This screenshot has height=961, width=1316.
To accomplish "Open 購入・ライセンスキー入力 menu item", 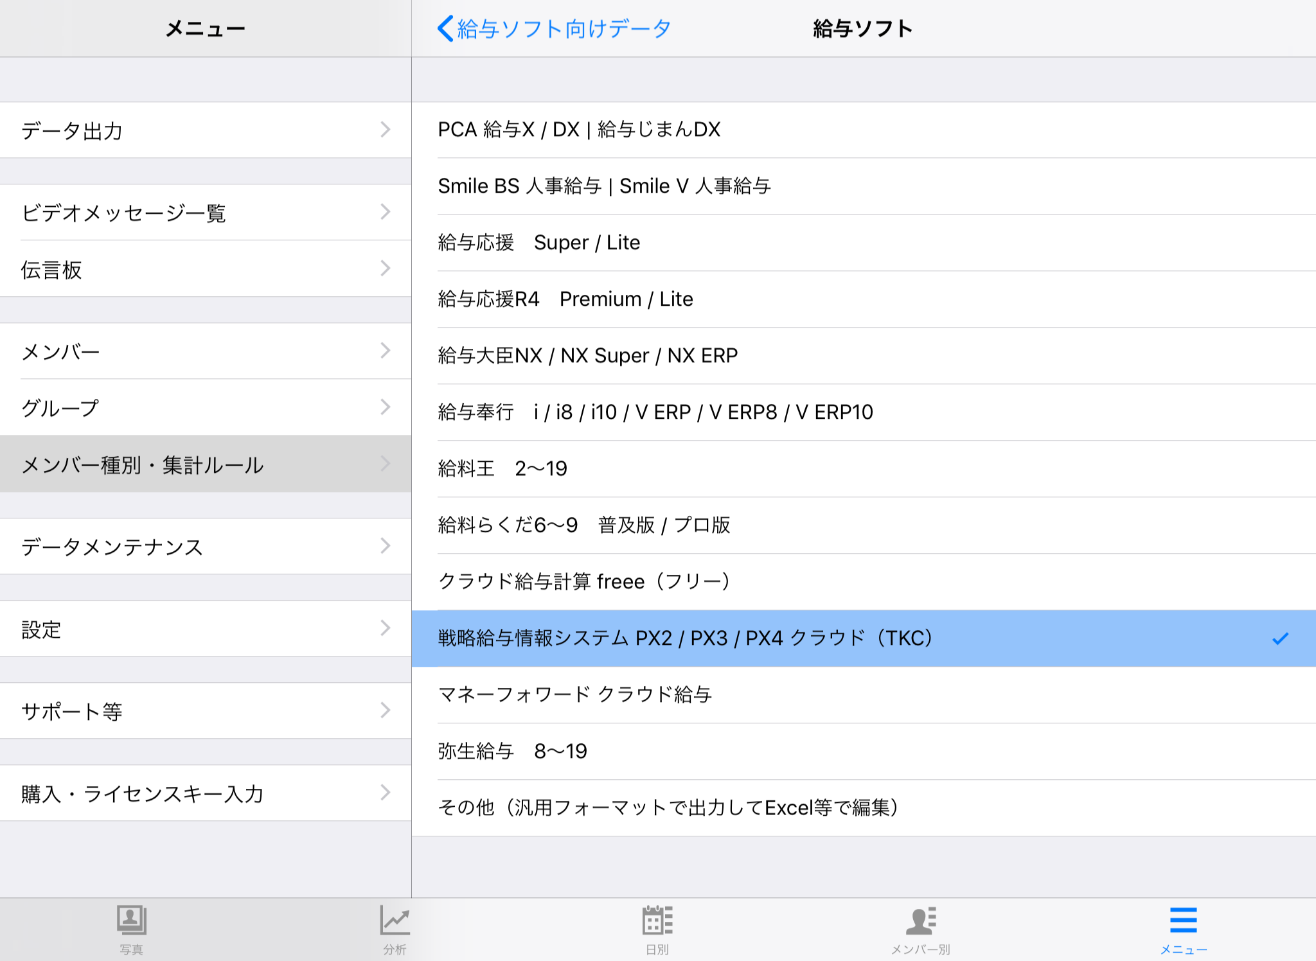I will click(x=206, y=793).
